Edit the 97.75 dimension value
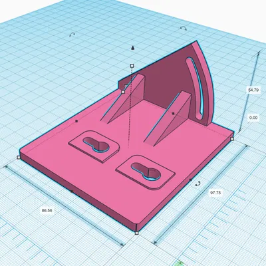The height and width of the screenshot is (266, 266). click(215, 193)
